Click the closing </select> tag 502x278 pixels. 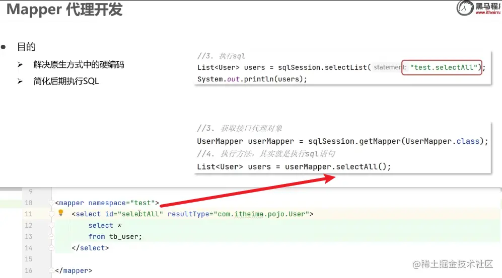pyautogui.click(x=90, y=248)
